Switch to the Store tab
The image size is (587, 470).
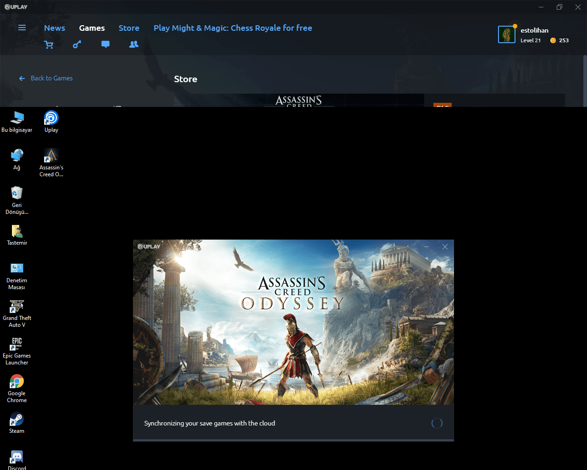pyautogui.click(x=129, y=28)
